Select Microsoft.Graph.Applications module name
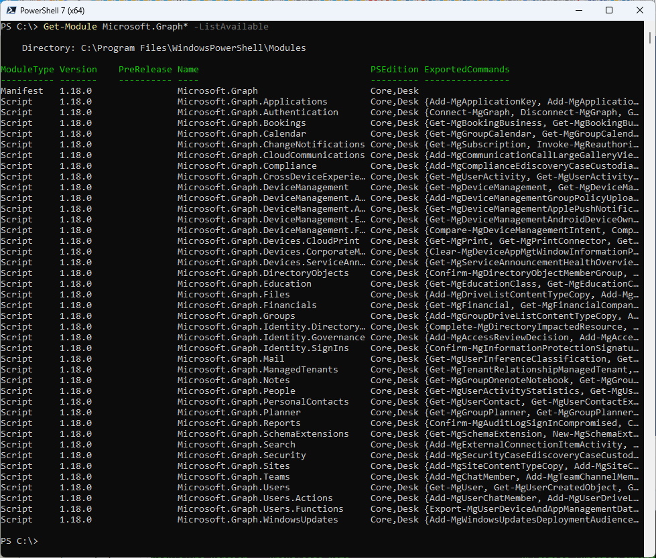656x558 pixels. [x=252, y=102]
